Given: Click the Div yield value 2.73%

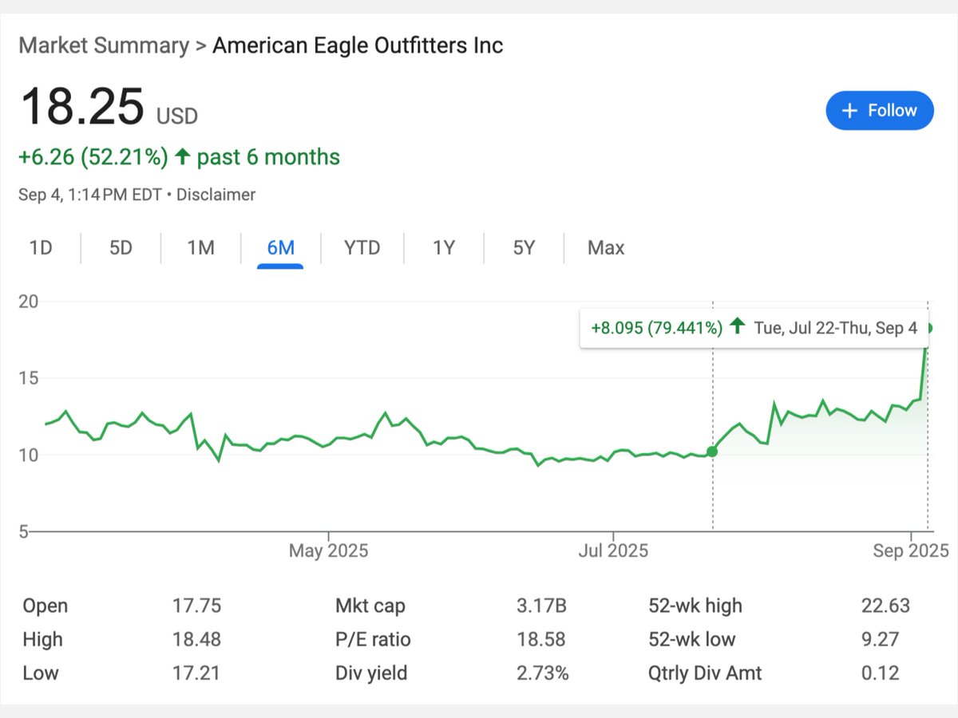Looking at the screenshot, I should pos(543,673).
